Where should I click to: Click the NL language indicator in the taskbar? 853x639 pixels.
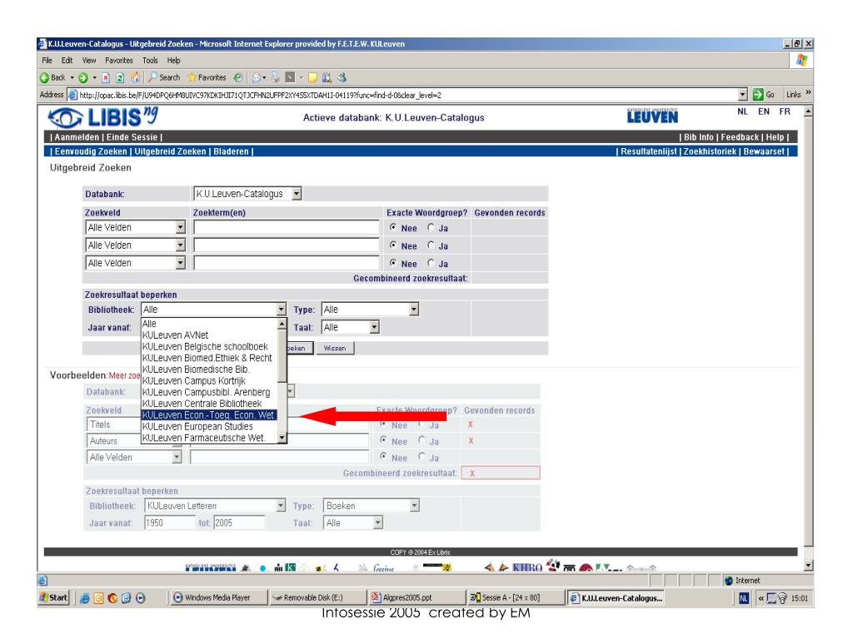click(x=744, y=598)
